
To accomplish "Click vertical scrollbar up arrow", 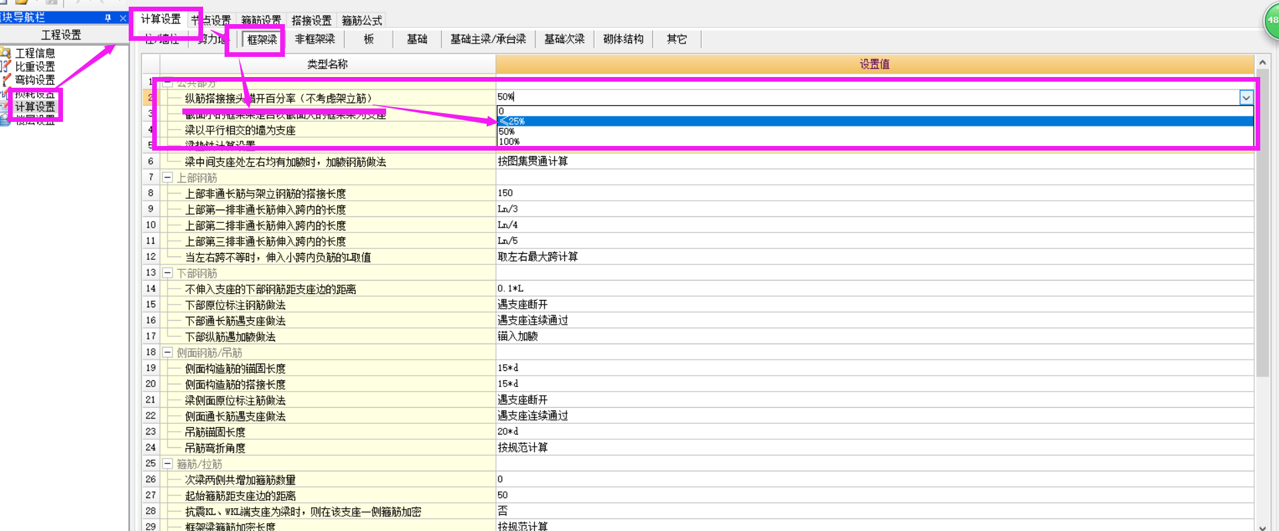I will [1262, 62].
